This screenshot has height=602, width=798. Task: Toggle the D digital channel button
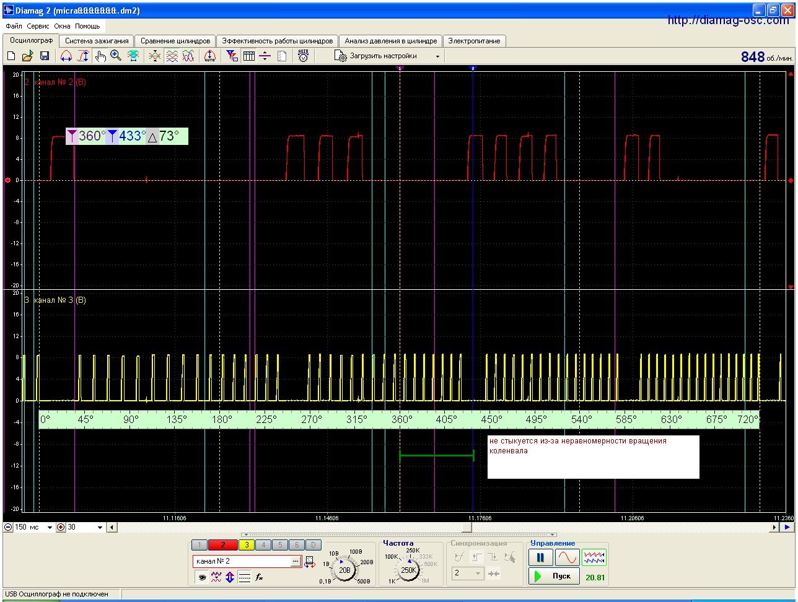click(x=313, y=545)
